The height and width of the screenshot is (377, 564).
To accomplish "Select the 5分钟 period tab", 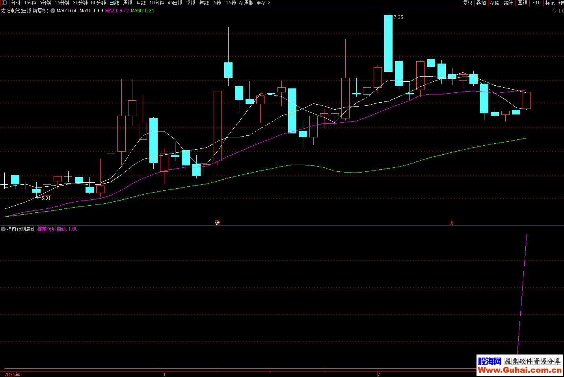I will tap(45, 3).
